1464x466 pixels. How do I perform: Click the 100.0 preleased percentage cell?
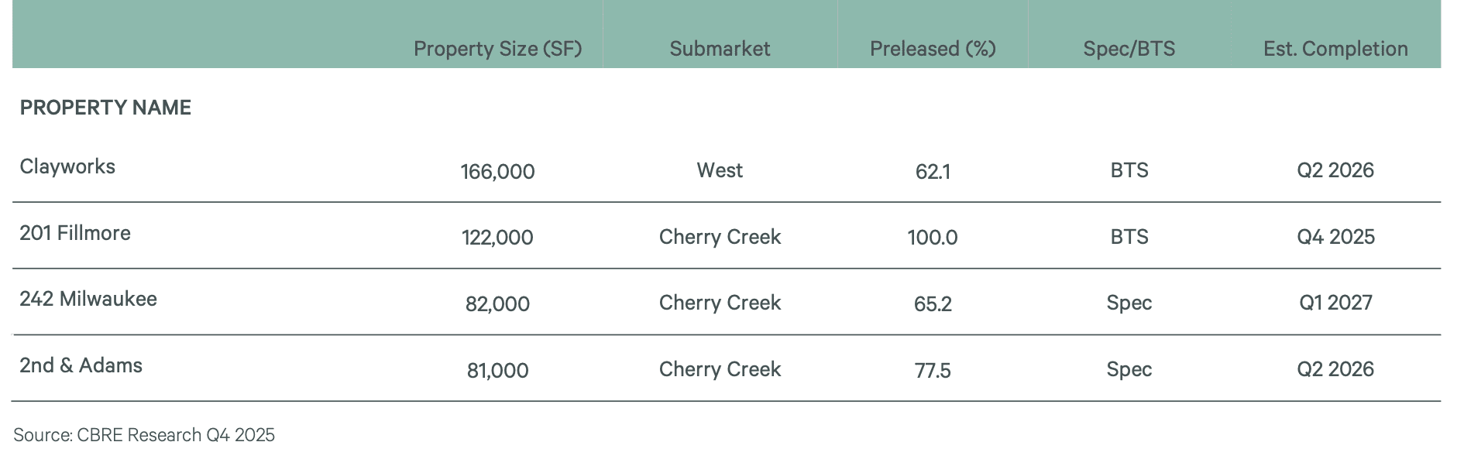click(x=933, y=238)
